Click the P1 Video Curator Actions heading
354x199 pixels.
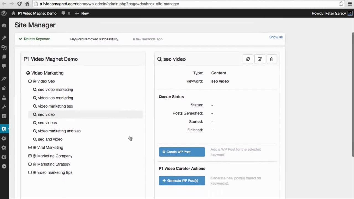pyautogui.click(x=182, y=169)
